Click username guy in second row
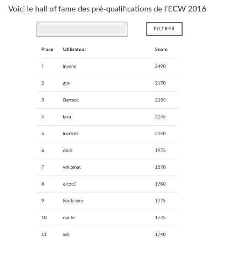This screenshot has height=256, width=228. click(67, 83)
